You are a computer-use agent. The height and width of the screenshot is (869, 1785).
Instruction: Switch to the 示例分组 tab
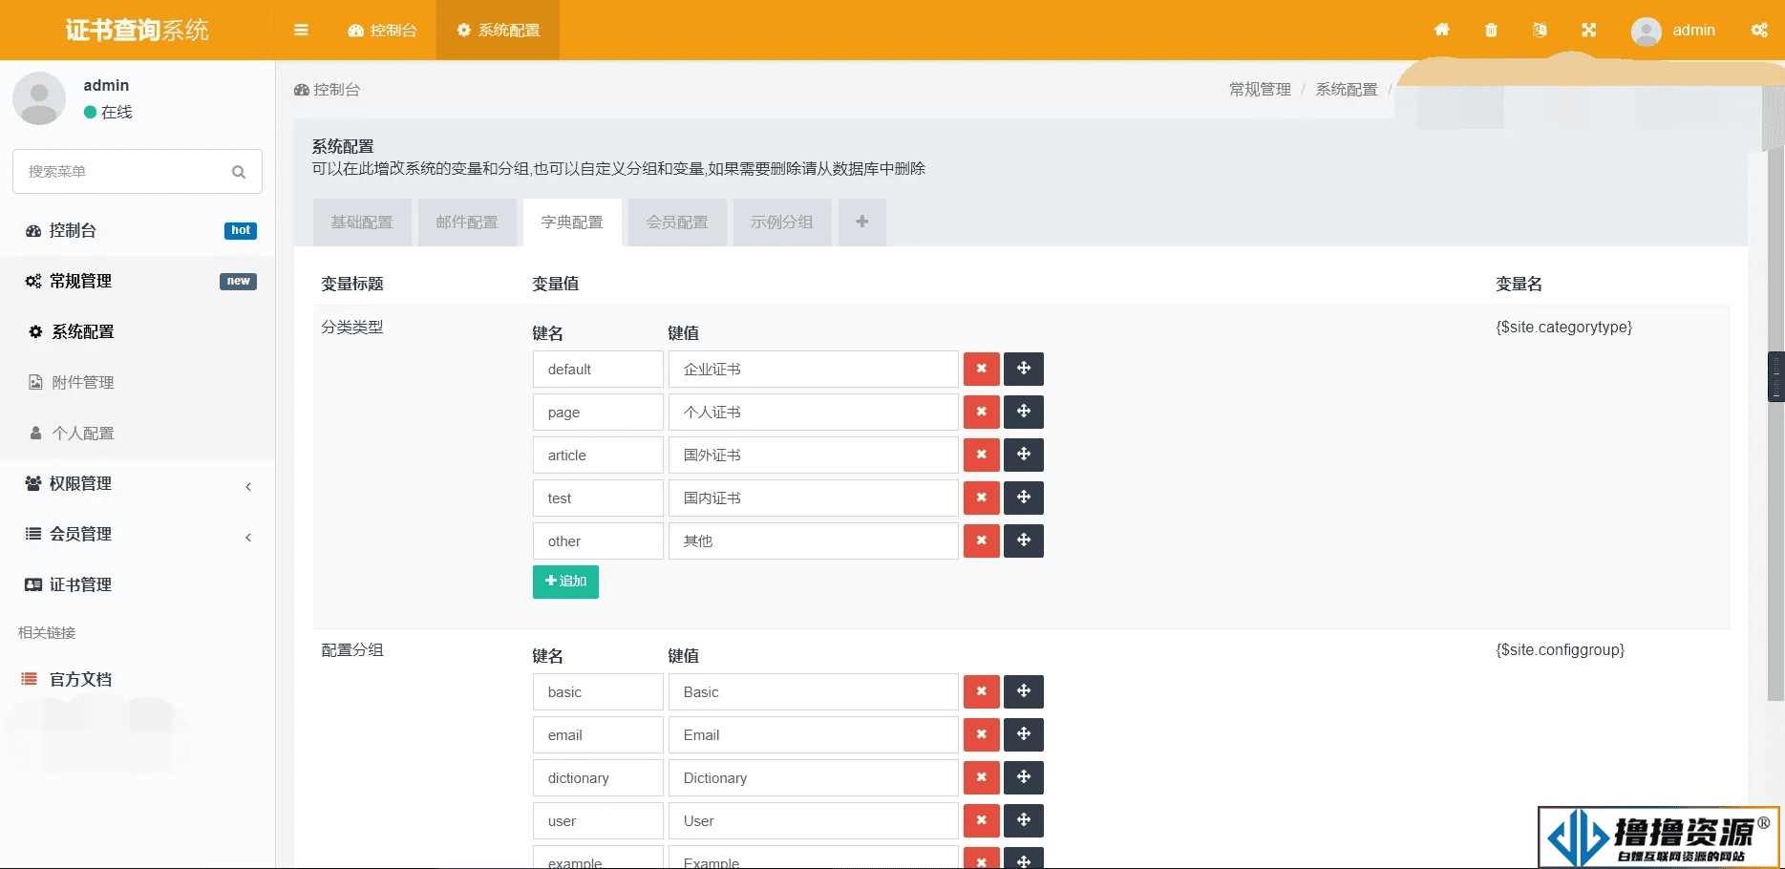(782, 223)
